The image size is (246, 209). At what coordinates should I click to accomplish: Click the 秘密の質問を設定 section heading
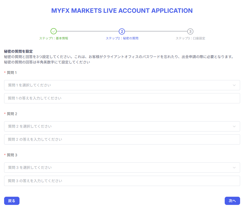18,51
